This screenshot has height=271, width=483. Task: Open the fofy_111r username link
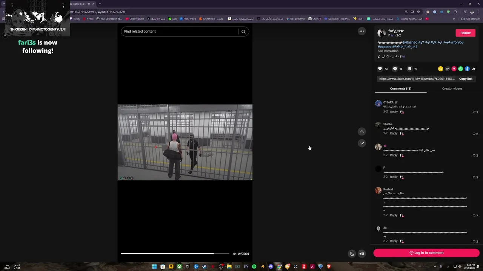(x=396, y=31)
